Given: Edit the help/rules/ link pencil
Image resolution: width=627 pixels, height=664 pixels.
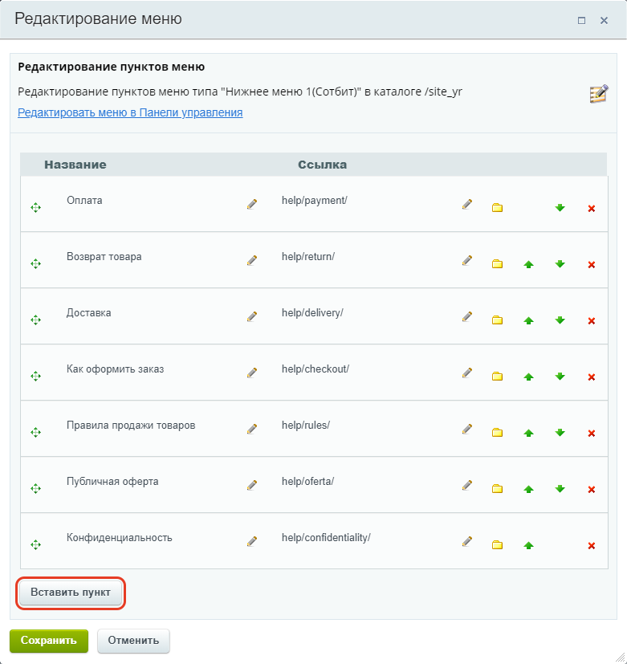Looking at the screenshot, I should 467,429.
